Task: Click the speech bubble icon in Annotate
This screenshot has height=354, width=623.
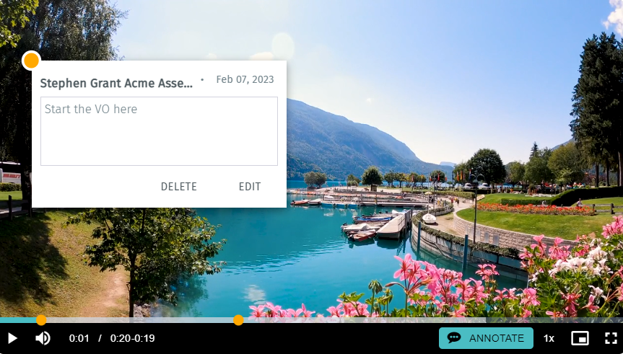Action: click(x=454, y=338)
